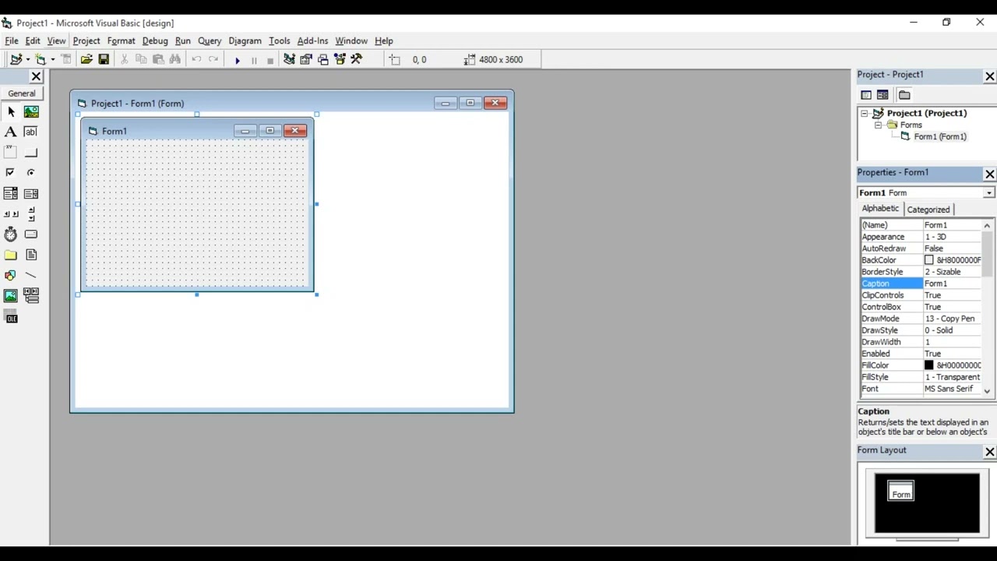Open the Project menu
The height and width of the screenshot is (561, 997).
[x=86, y=41]
